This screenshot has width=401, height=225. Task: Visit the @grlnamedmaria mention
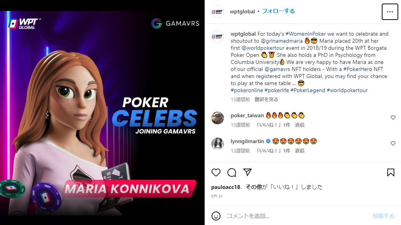coord(282,41)
